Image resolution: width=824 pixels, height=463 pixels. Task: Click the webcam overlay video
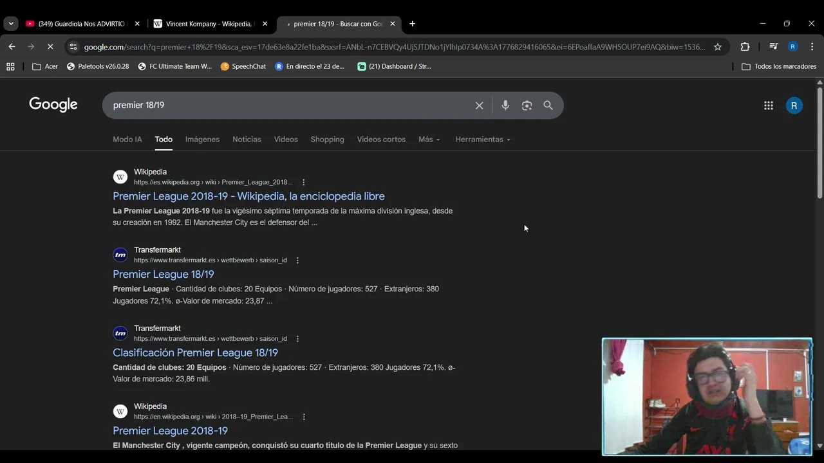pos(707,397)
